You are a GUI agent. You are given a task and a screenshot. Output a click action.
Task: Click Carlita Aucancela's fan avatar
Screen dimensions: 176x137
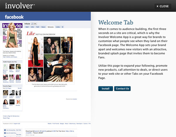pos(5,77)
